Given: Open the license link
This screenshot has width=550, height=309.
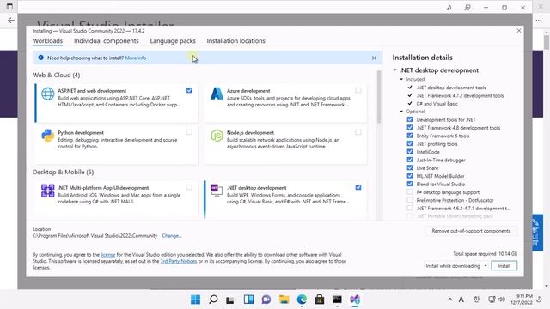Looking at the screenshot, I should click(108, 255).
